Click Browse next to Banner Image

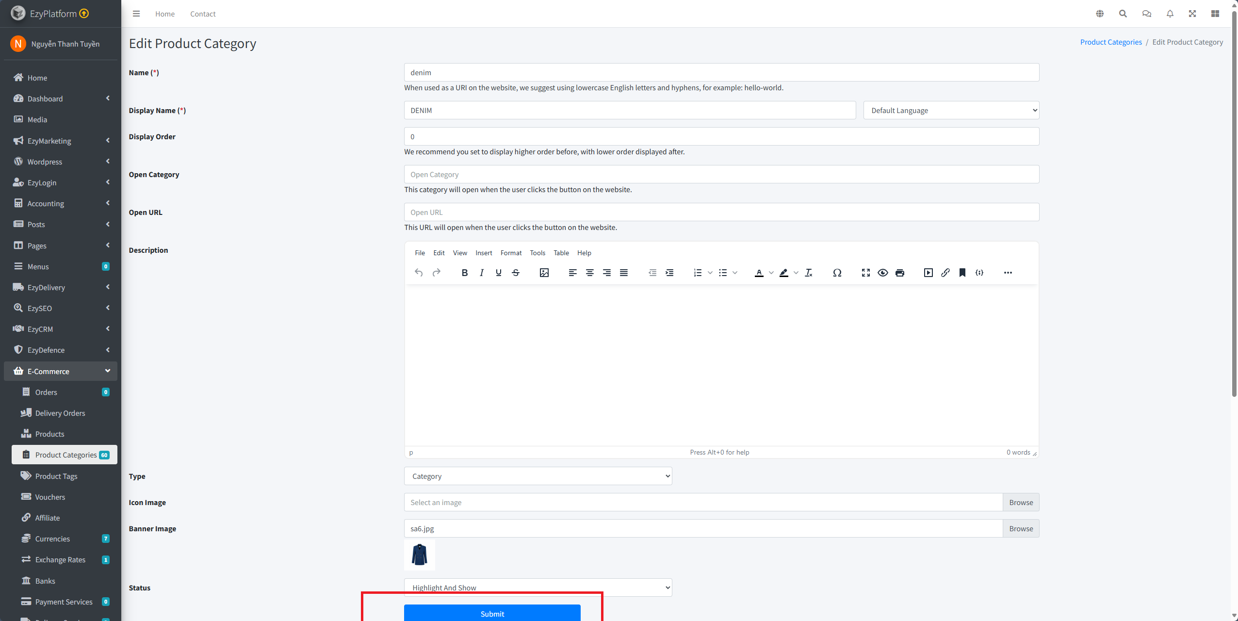coord(1021,528)
